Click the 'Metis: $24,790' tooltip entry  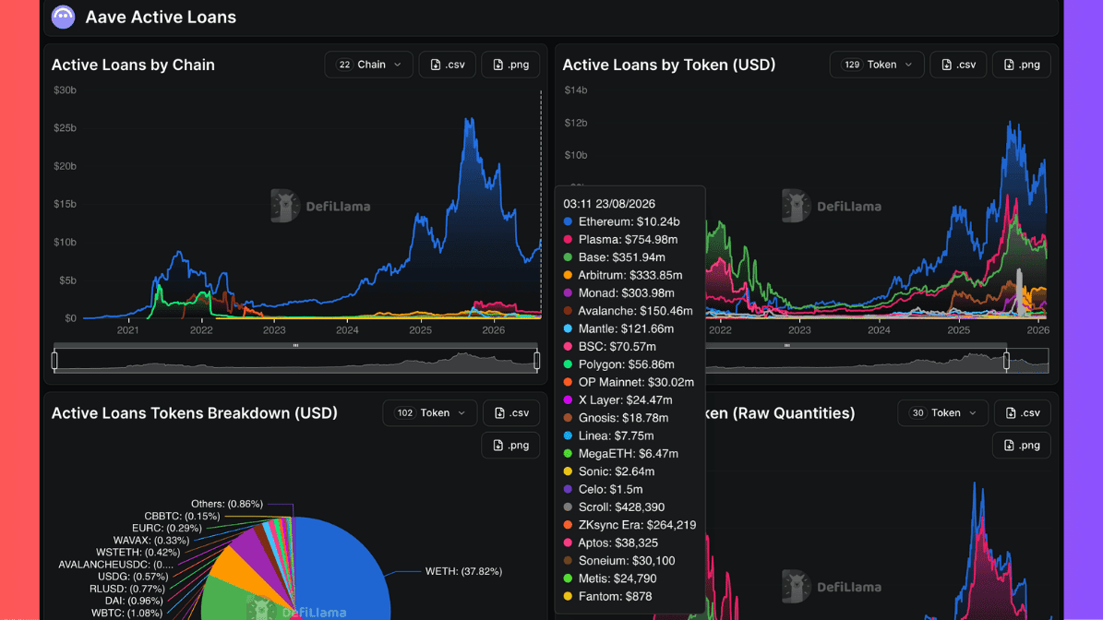[610, 578]
